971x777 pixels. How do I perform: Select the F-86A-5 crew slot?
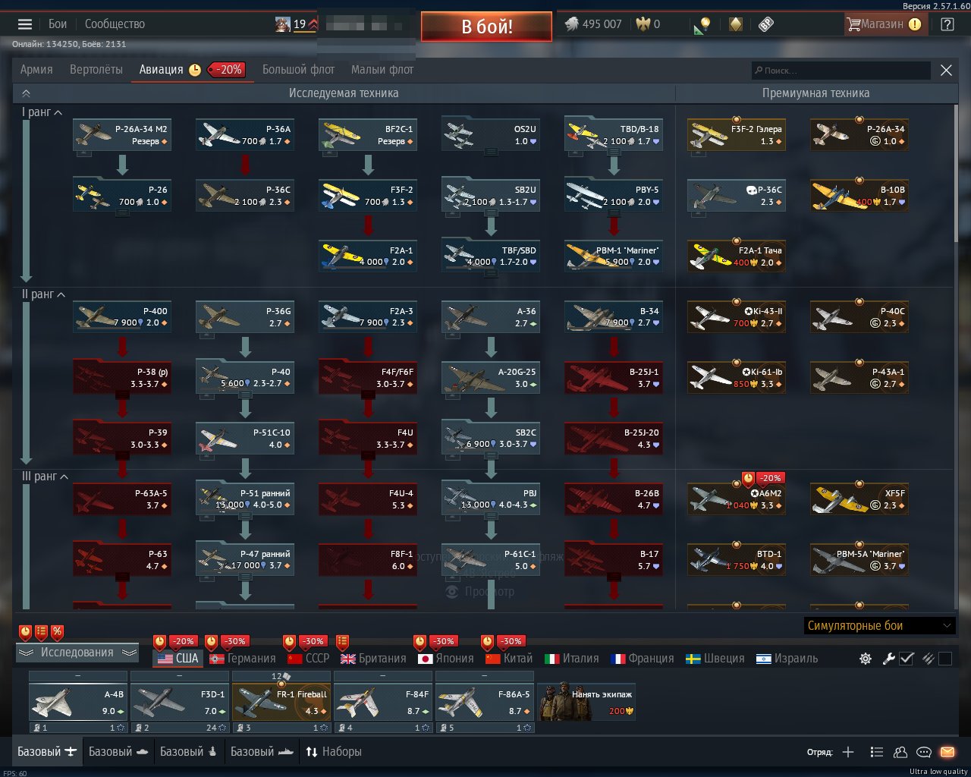coord(484,702)
